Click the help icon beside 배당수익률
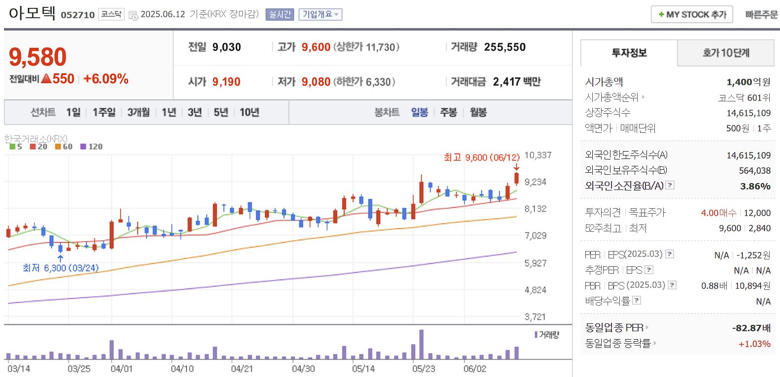780x377 pixels. point(637,300)
